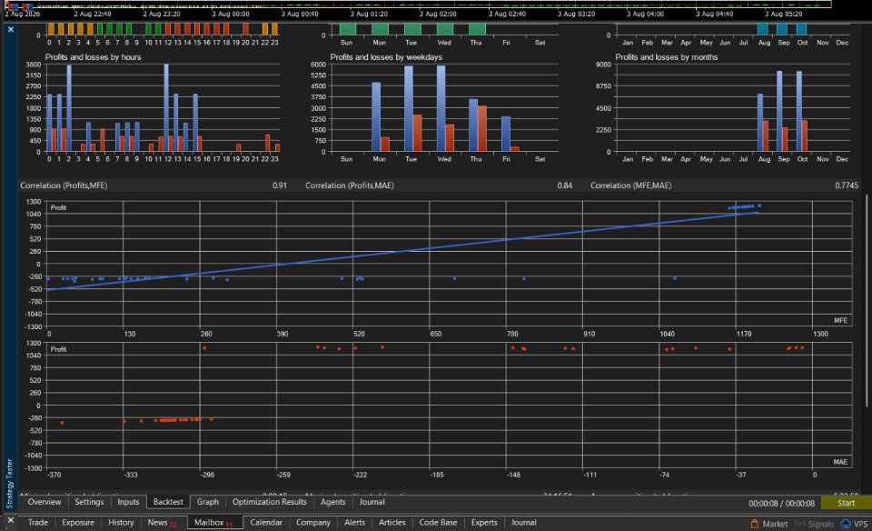Select the Mailbox tab
The image size is (872, 531).
213,523
